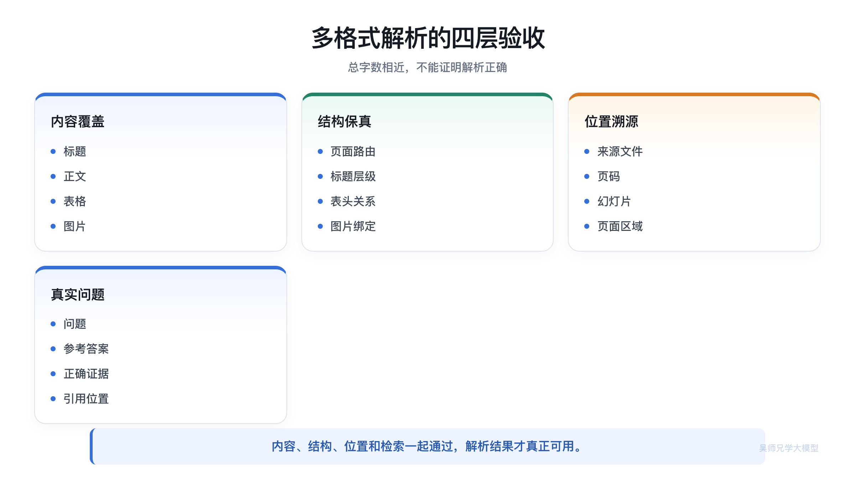Click the 标题 bullet item

pyautogui.click(x=75, y=151)
